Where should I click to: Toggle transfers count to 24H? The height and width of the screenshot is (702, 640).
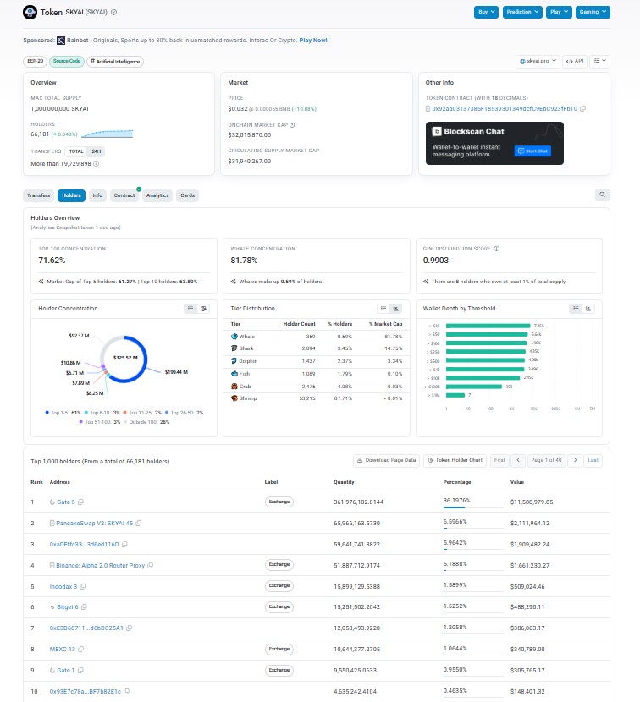pyautogui.click(x=96, y=151)
